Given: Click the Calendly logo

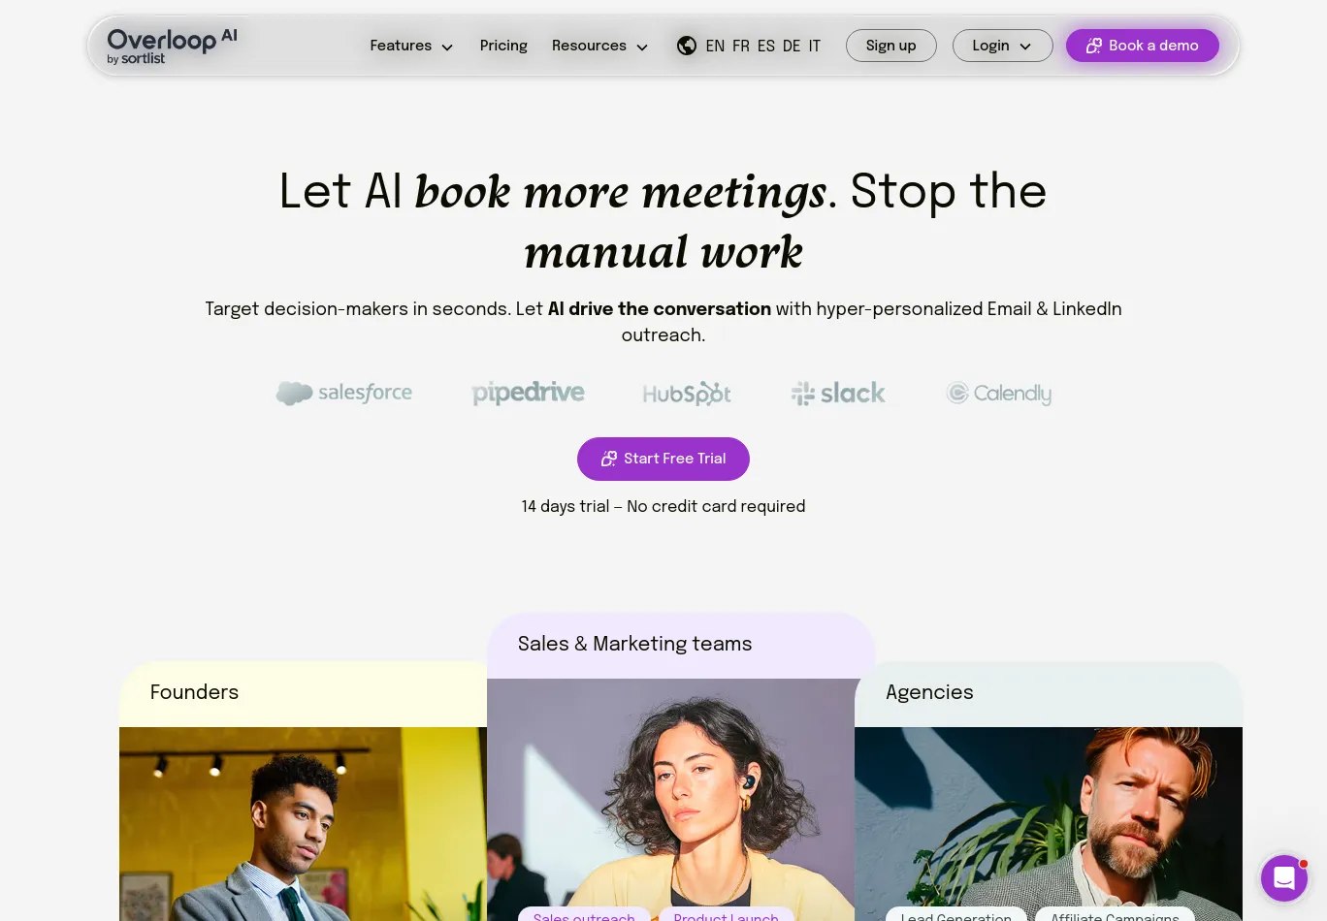Looking at the screenshot, I should [x=999, y=393].
